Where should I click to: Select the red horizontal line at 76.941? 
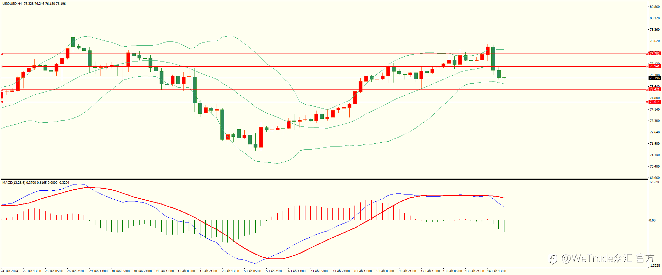(324, 66)
